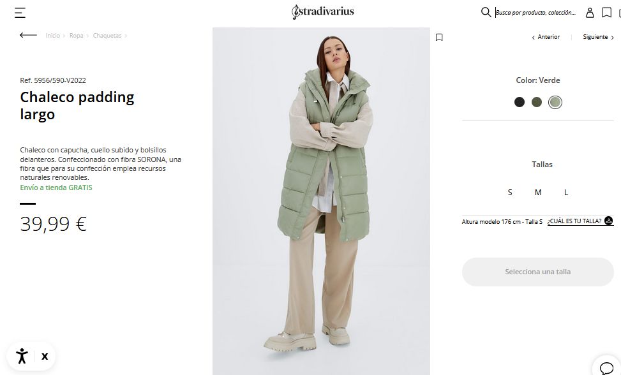Viewport: 621px width, 375px height.
Task: Select size M
Action: coord(538,192)
